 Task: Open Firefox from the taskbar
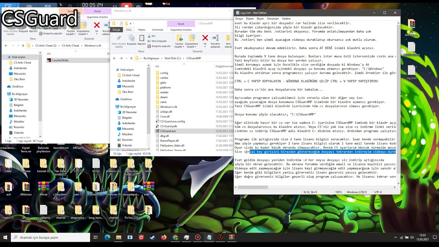click(x=164, y=237)
